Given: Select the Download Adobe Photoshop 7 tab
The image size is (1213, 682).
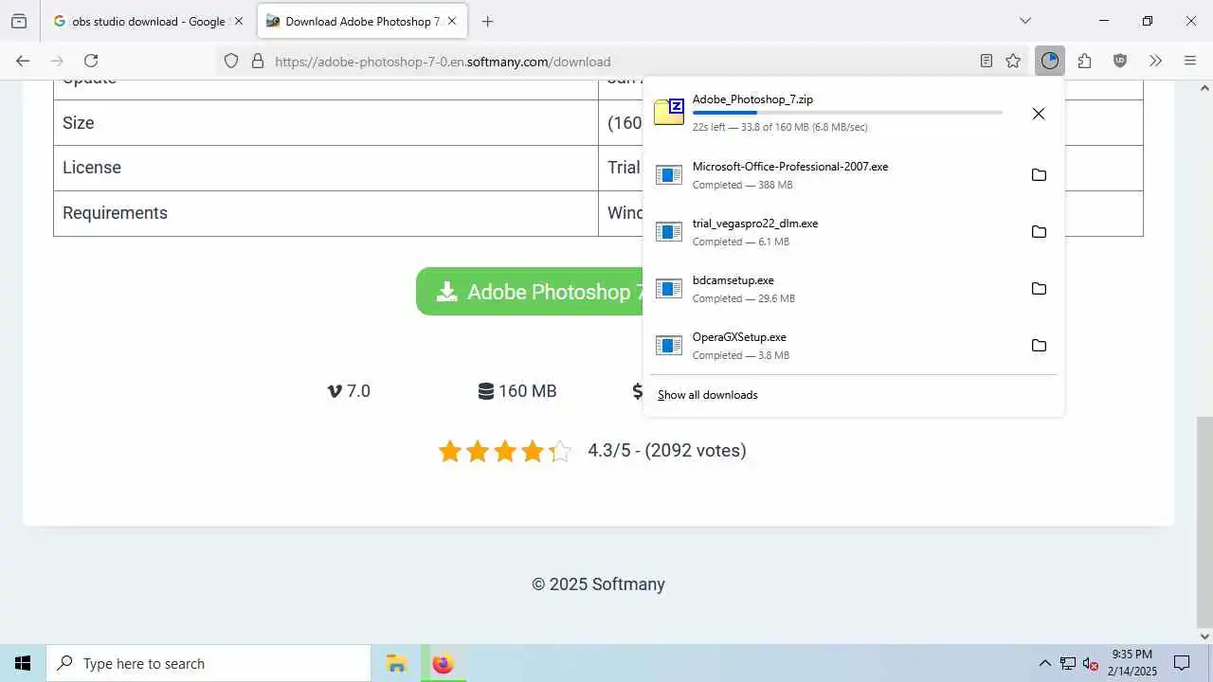Looking at the screenshot, I should [x=362, y=21].
